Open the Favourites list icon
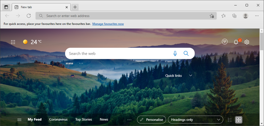 coord(223,16)
